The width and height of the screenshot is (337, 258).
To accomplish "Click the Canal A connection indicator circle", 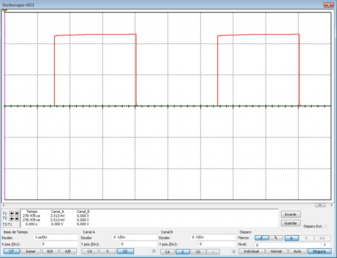I will tap(154, 251).
